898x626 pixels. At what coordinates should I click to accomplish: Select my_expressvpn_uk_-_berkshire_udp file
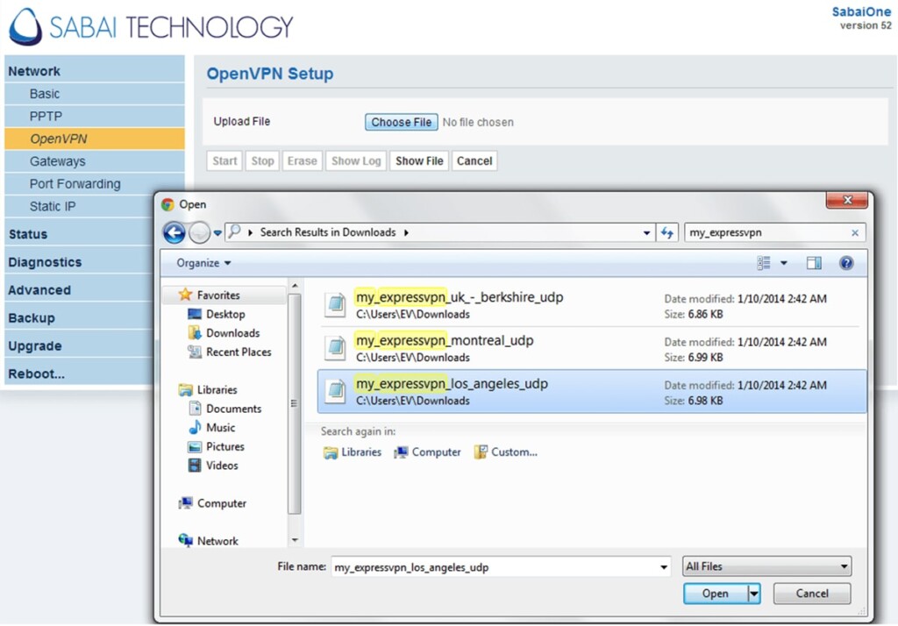[x=590, y=305]
